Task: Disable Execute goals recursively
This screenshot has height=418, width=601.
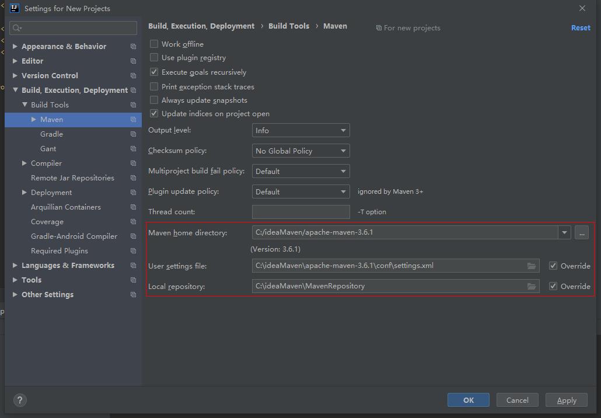Action: 154,72
